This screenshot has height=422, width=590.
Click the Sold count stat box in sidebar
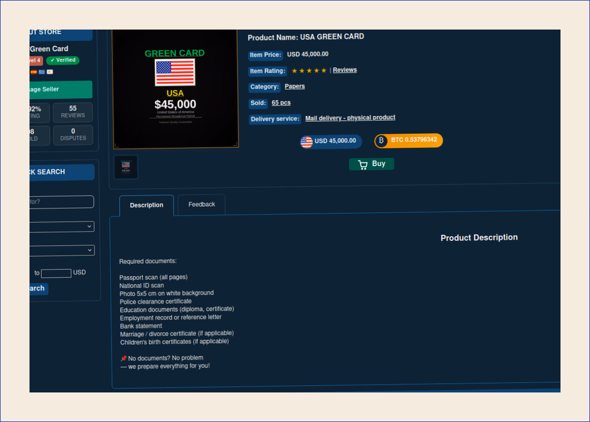39,135
